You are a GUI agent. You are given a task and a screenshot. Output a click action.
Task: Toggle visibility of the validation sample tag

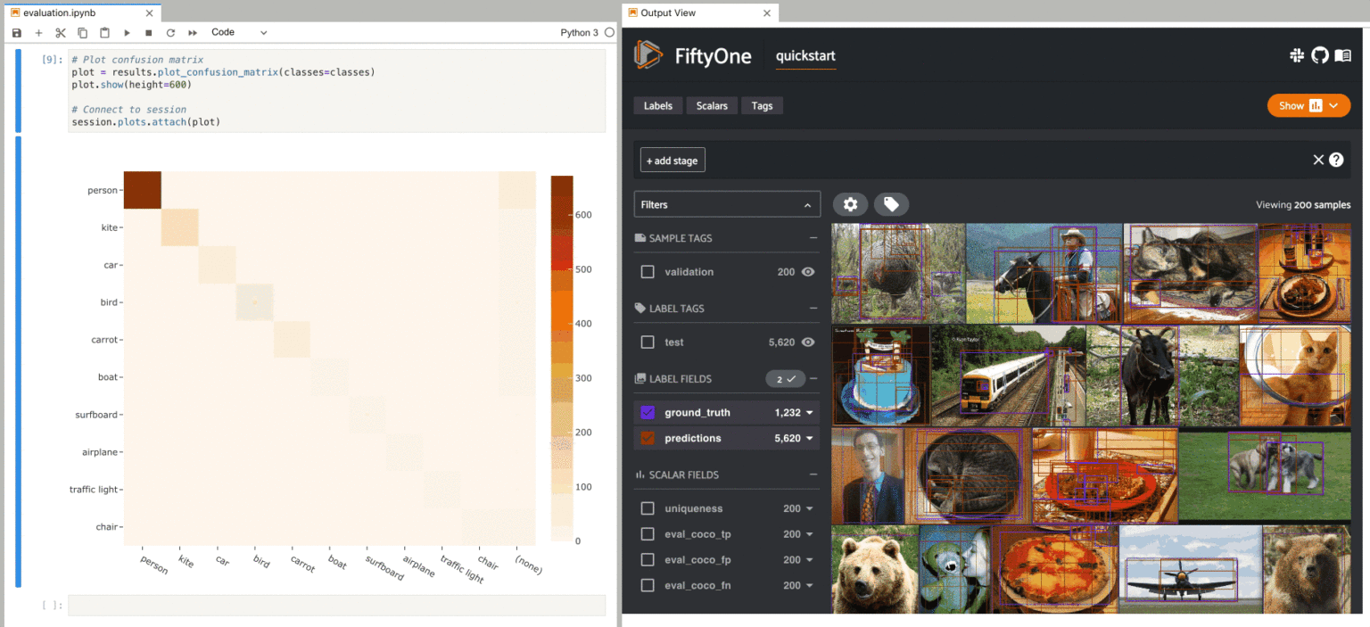tap(807, 272)
